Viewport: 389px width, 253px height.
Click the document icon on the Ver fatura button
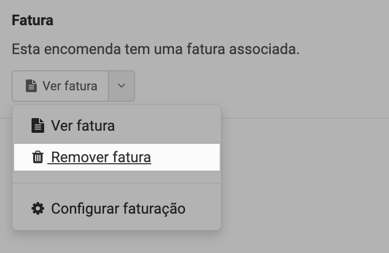tap(32, 86)
